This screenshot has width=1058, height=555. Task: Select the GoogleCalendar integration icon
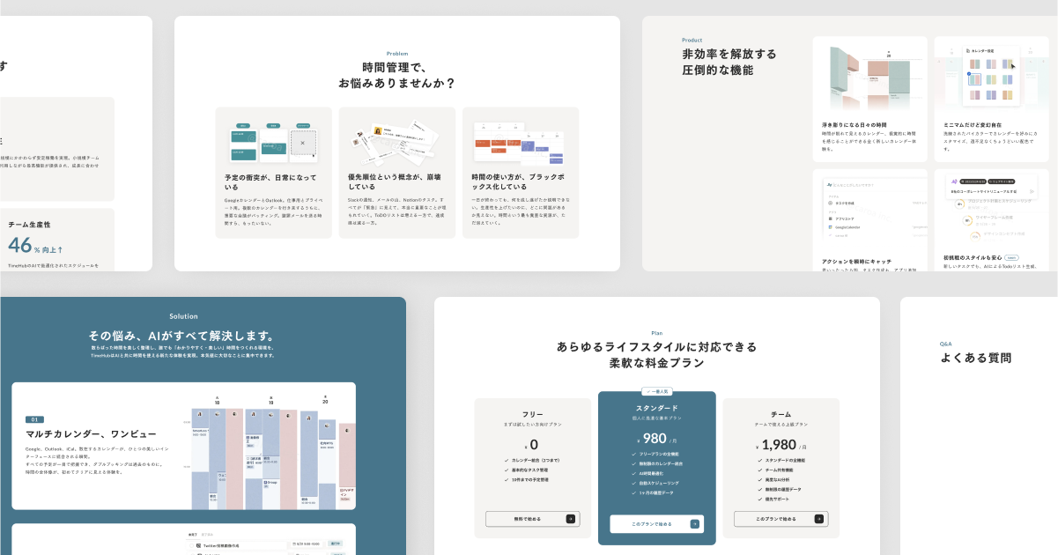click(x=831, y=227)
